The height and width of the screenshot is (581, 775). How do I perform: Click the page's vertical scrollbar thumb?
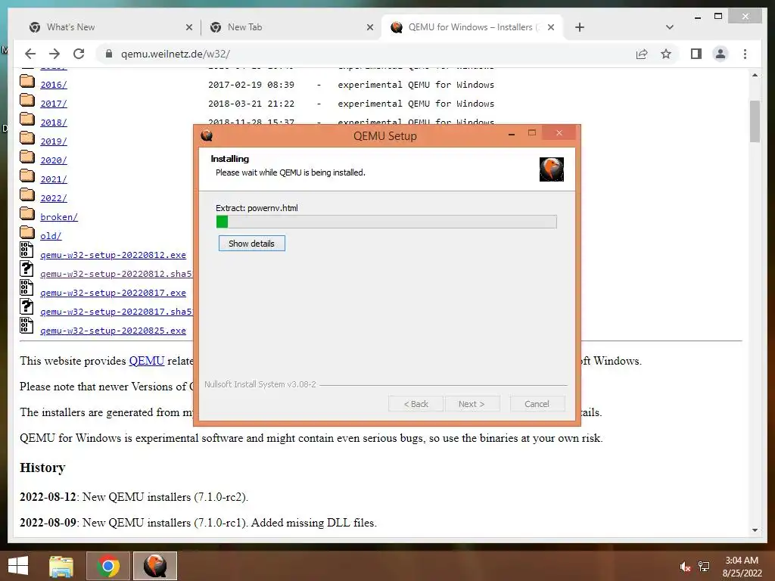pos(755,121)
